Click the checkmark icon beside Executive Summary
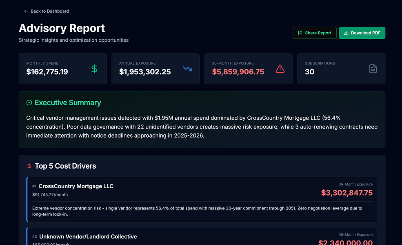The height and width of the screenshot is (245, 402). [x=29, y=102]
